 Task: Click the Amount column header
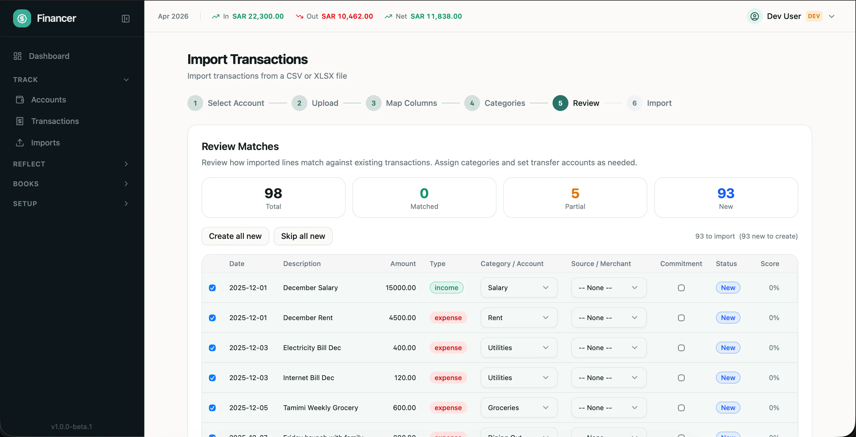click(403, 264)
